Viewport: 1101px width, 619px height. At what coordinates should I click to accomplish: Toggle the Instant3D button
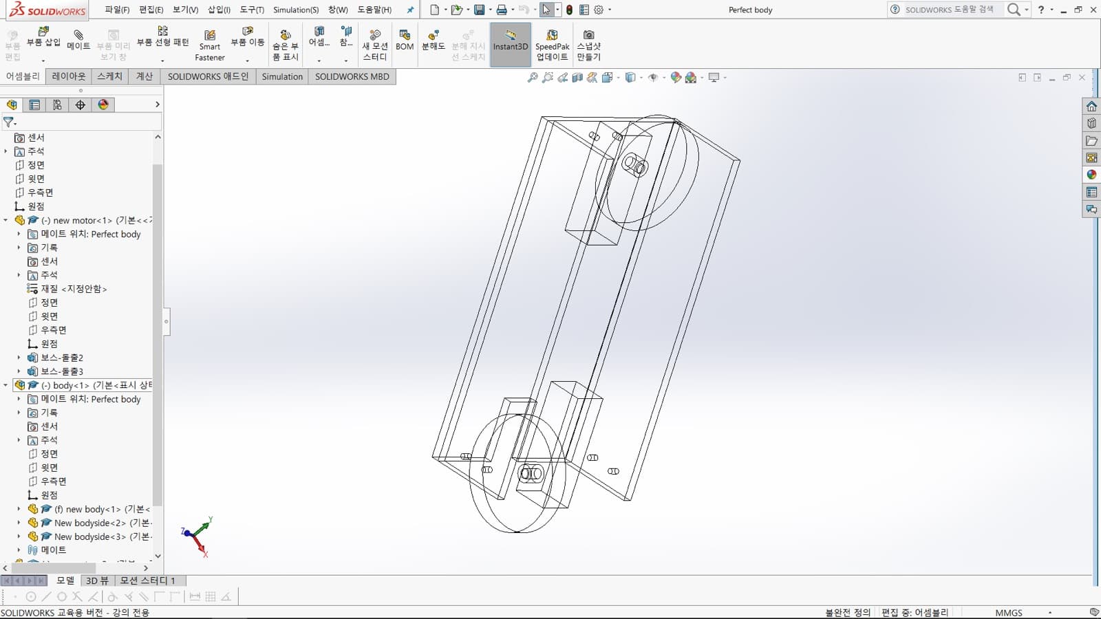tap(511, 45)
